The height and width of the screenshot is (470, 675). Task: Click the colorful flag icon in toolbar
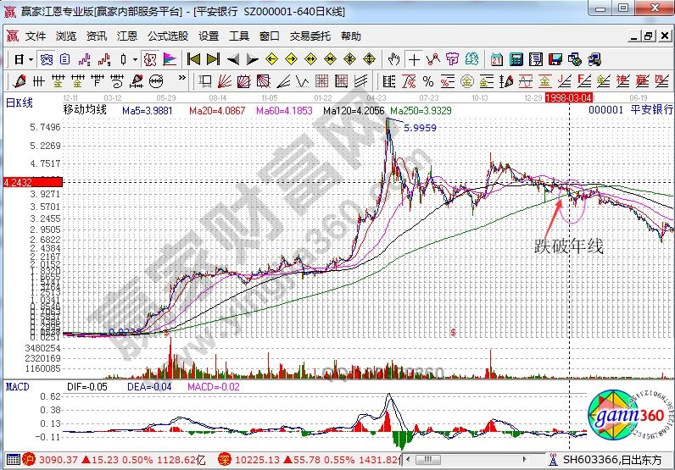tap(170, 59)
